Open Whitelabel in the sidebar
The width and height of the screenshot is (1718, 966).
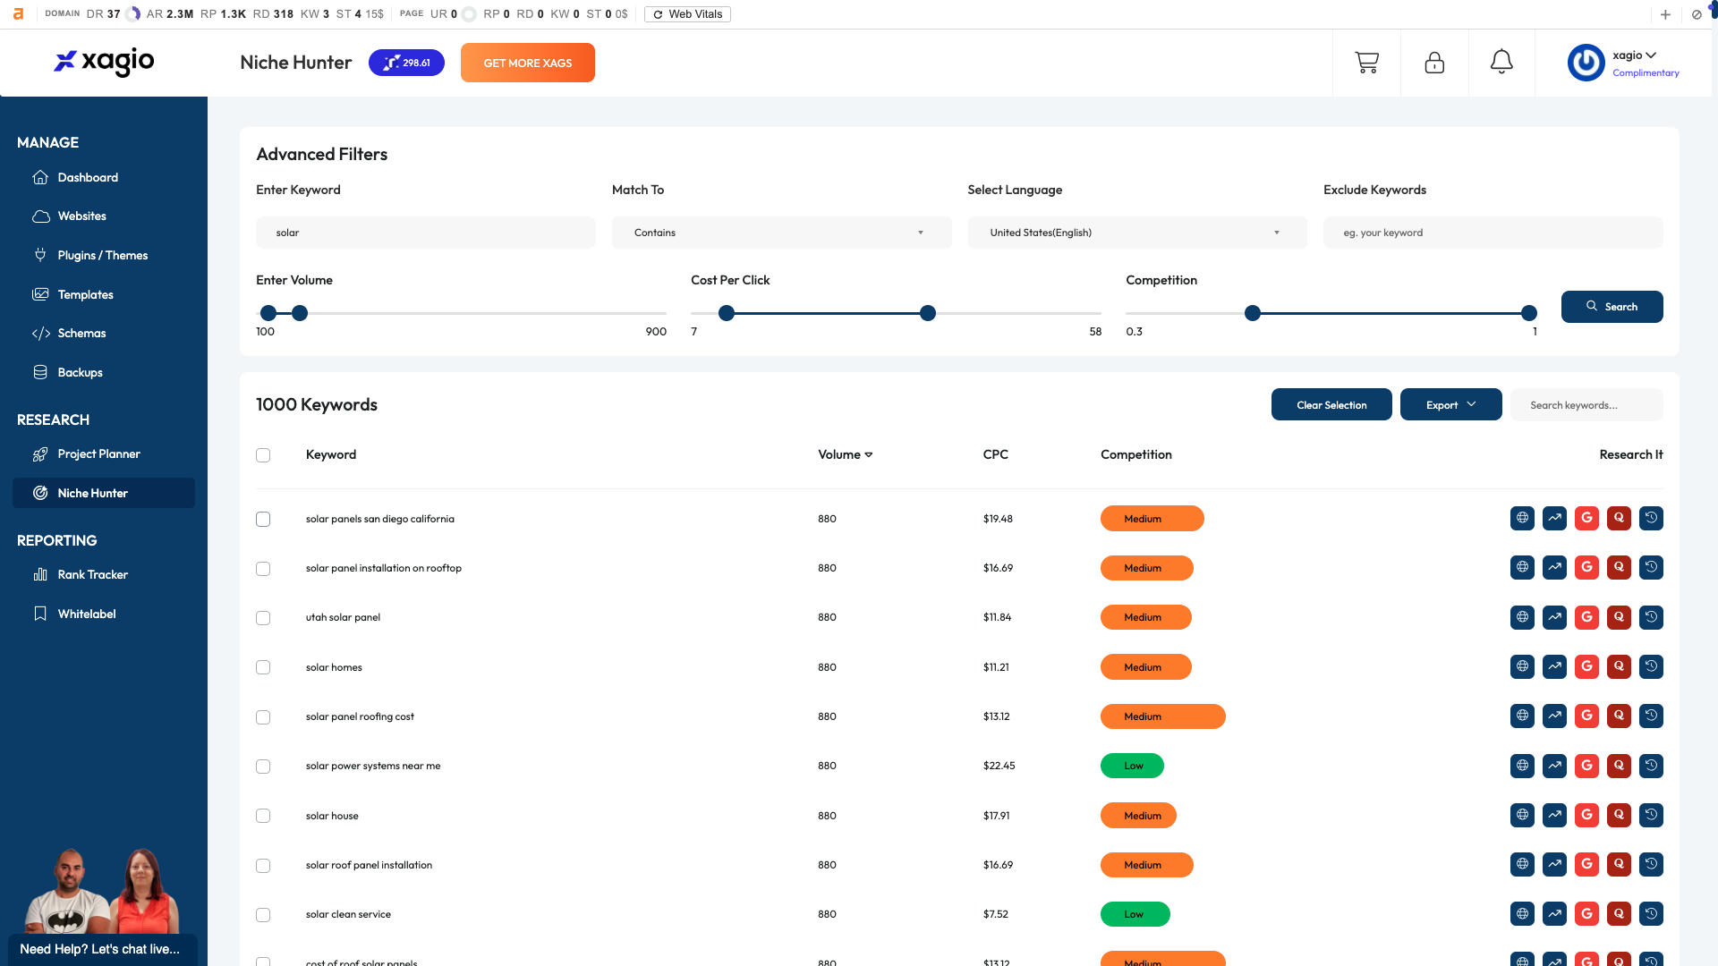pyautogui.click(x=87, y=614)
